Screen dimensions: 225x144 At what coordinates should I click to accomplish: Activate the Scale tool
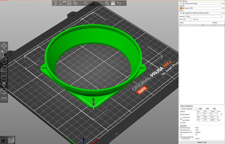tap(4, 53)
